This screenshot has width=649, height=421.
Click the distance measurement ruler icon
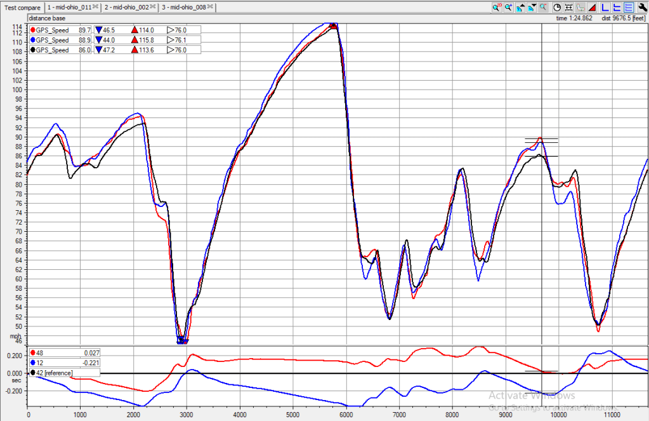click(568, 8)
